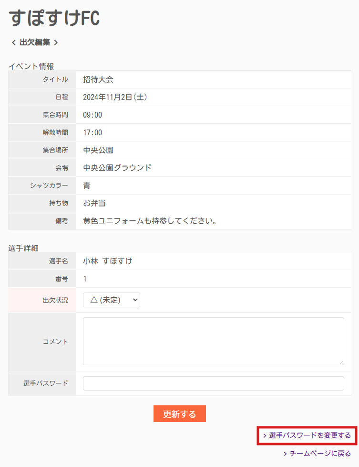This screenshot has width=359, height=467.
Task: Select the 出欠編集 heading label
Action: pos(35,43)
